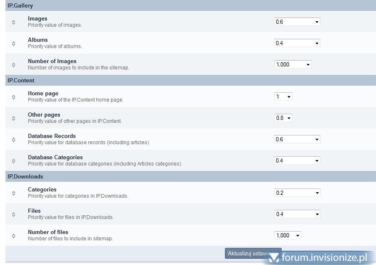376x265 pixels.
Task: Click the IP.Content section header
Action: [21, 80]
